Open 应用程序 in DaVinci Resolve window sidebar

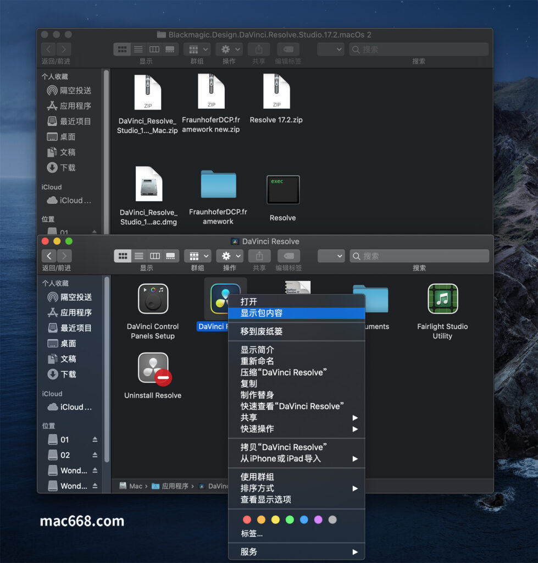(x=70, y=313)
